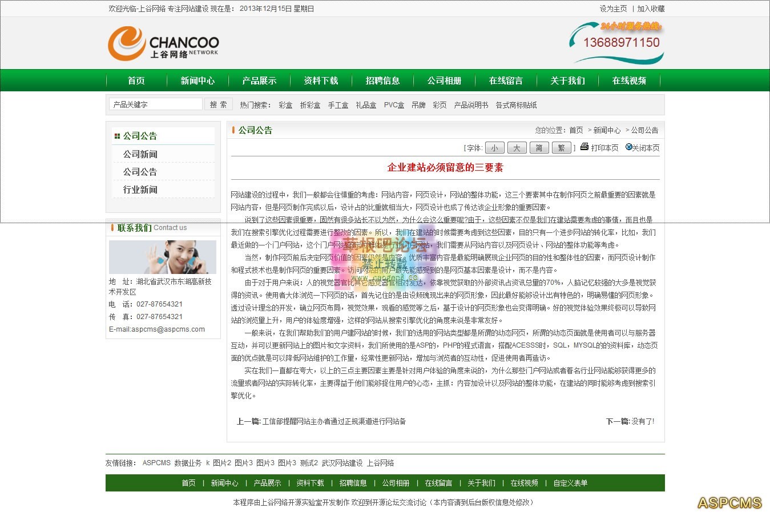Click the close-page icon next to 关闭本页
Screen dimensions: 770x516
tap(628, 147)
